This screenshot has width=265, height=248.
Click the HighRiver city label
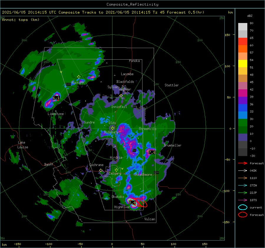pos(122,207)
